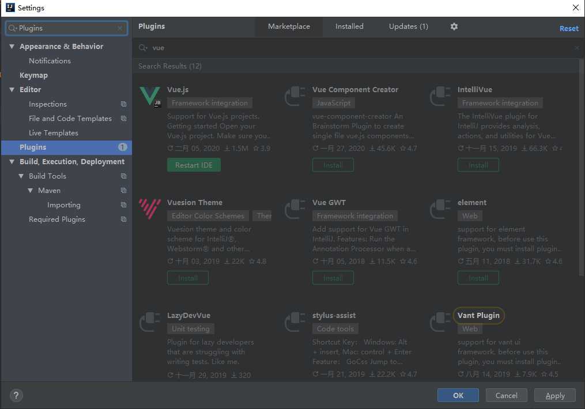Open Live Templates settings
This screenshot has height=409, width=585.
pyautogui.click(x=54, y=132)
